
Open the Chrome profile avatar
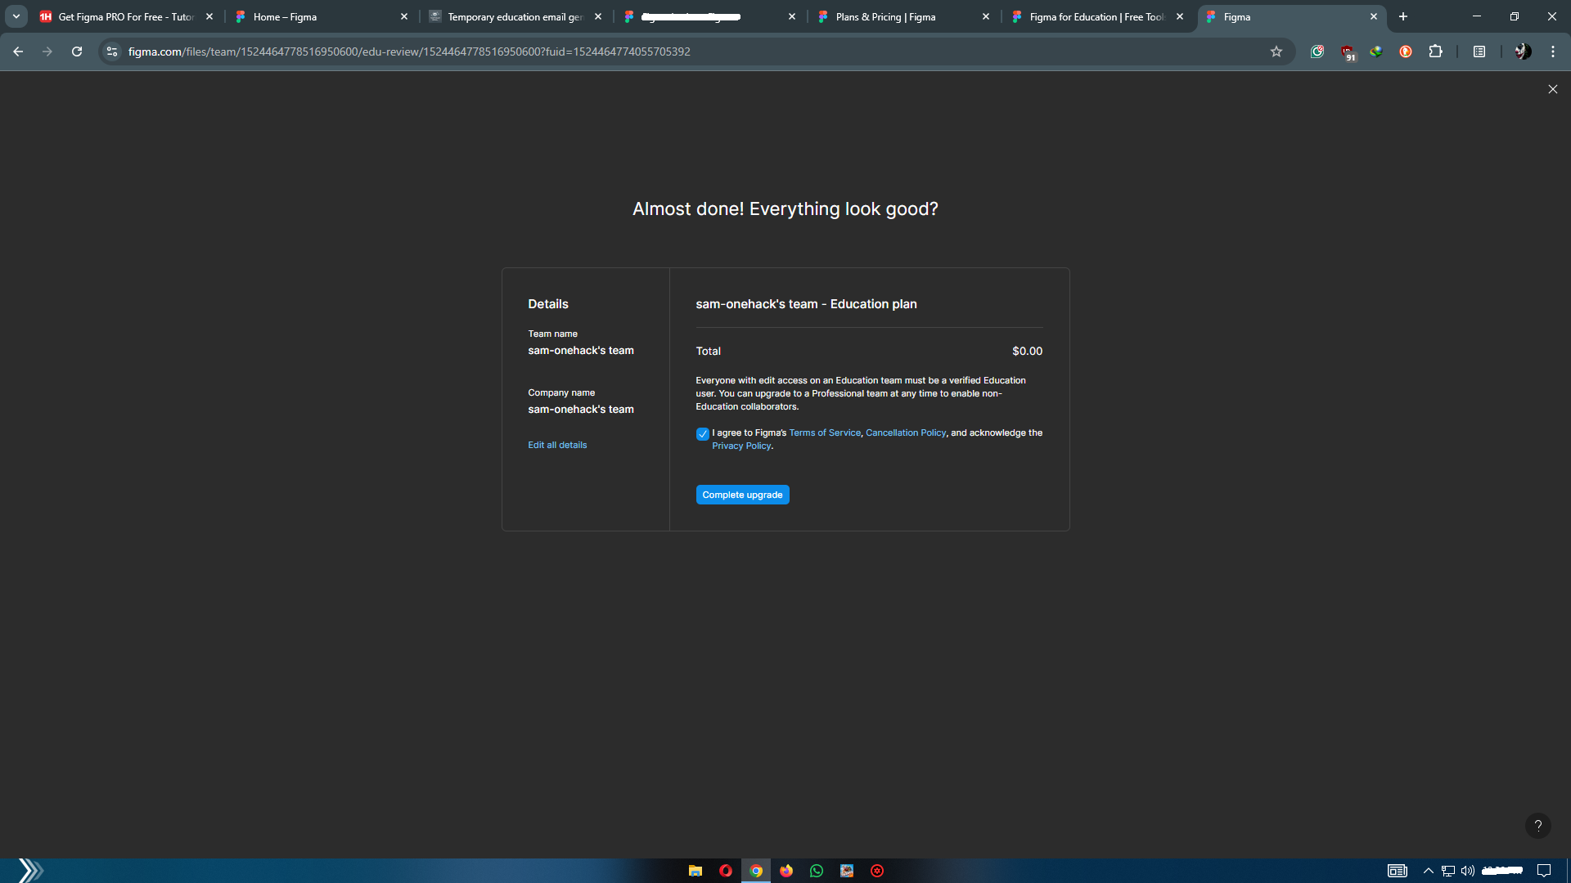pos(1523,52)
